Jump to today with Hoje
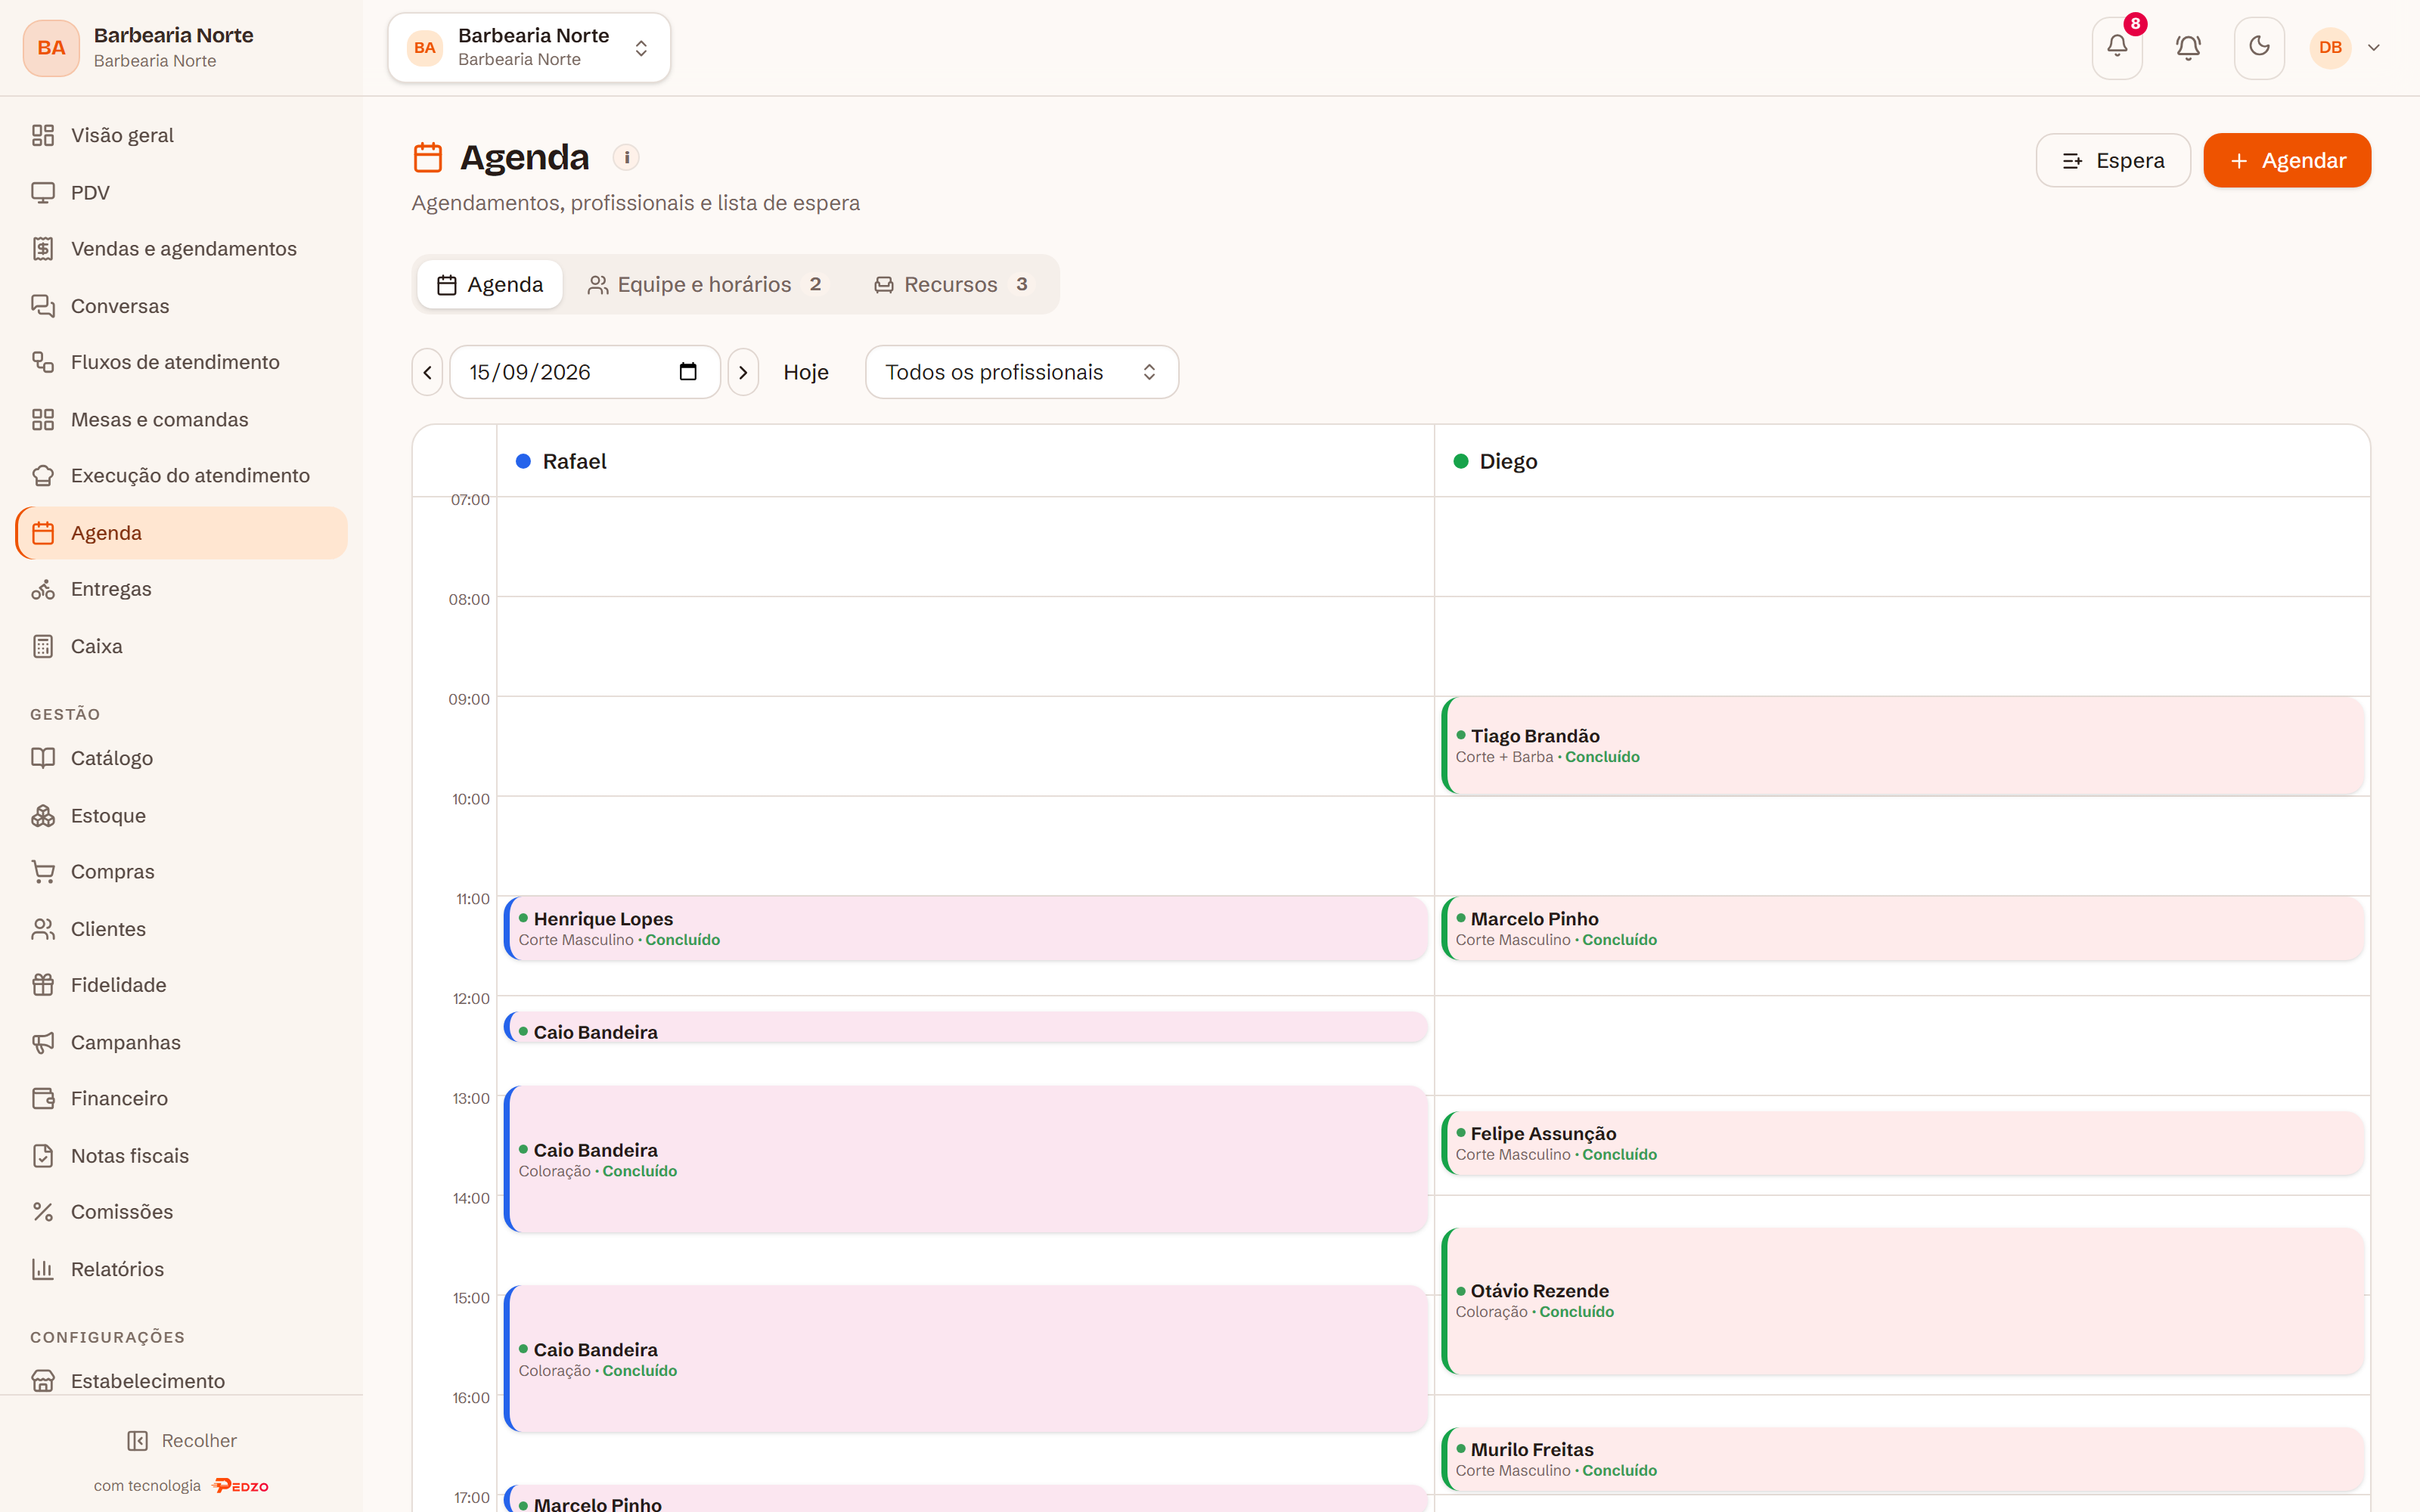Image resolution: width=2420 pixels, height=1512 pixels. click(x=806, y=372)
